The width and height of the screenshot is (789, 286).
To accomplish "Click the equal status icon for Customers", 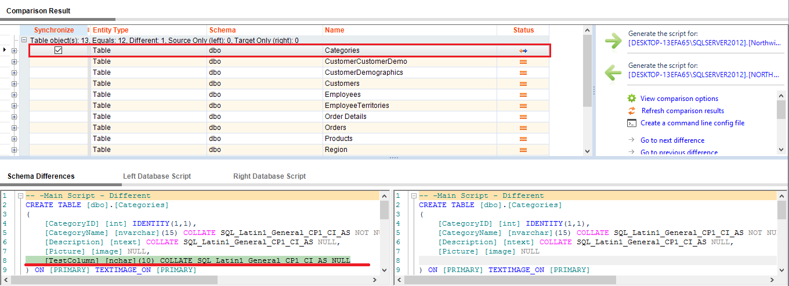I will pos(523,84).
